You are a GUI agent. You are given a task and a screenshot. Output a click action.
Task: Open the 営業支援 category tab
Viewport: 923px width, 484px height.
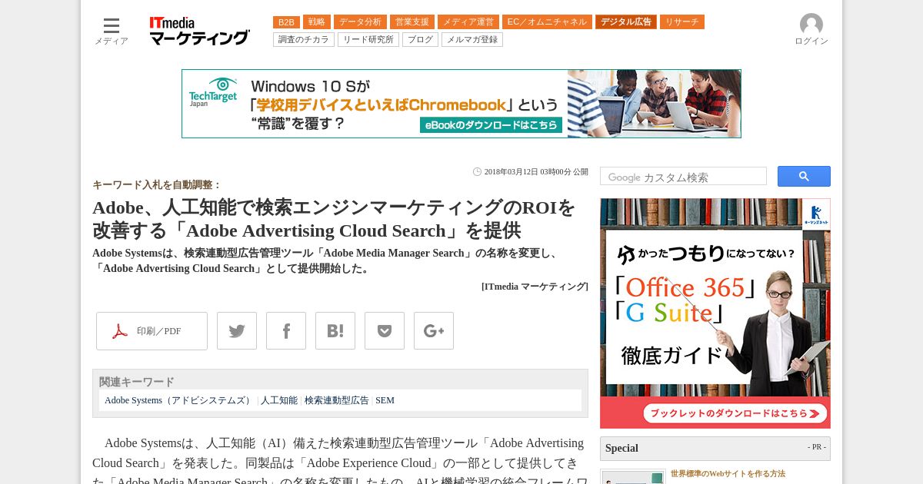point(412,22)
